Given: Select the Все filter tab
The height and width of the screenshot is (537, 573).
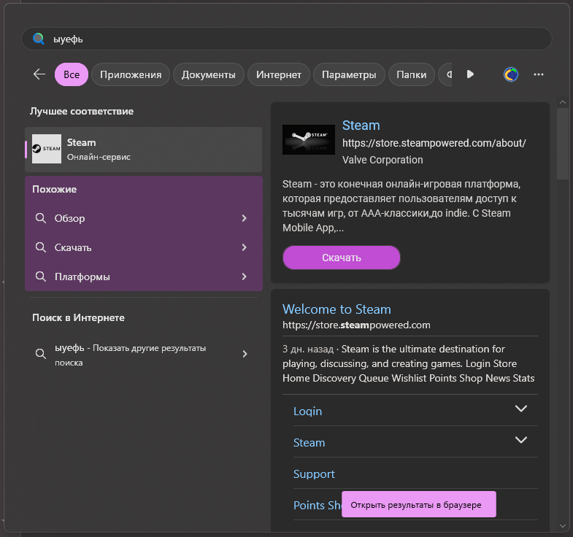Looking at the screenshot, I should pyautogui.click(x=72, y=74).
